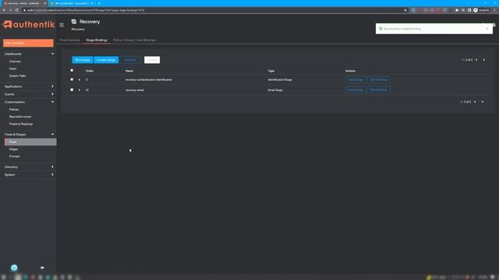This screenshot has height=280, width=499.
Task: Open Property Mappings in the sidebar
Action: (21, 124)
